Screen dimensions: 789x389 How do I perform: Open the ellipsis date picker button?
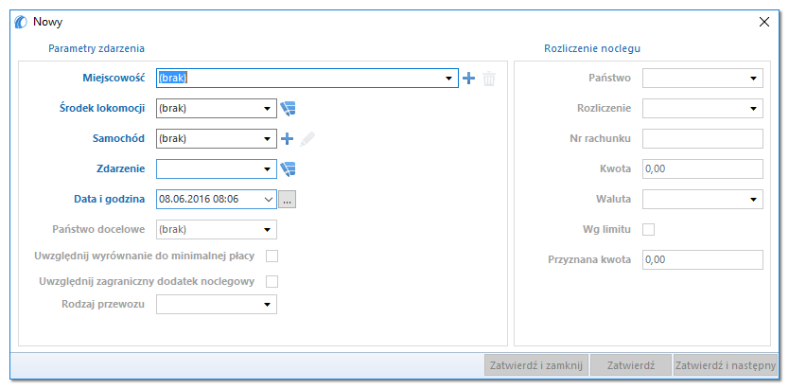pyautogui.click(x=288, y=200)
